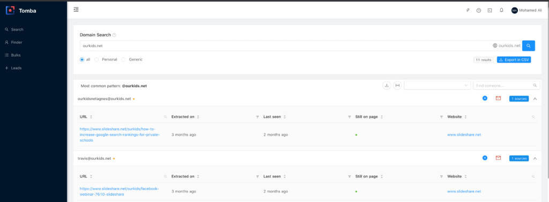Sort Website column in travis table

[466, 176]
